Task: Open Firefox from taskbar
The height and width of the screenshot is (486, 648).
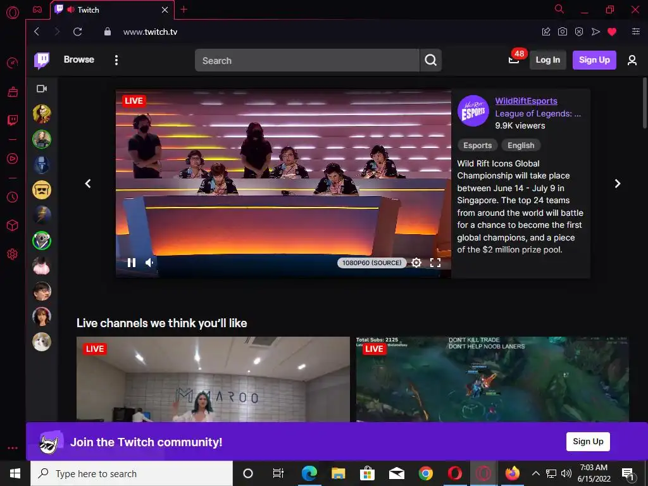Action: pos(513,473)
